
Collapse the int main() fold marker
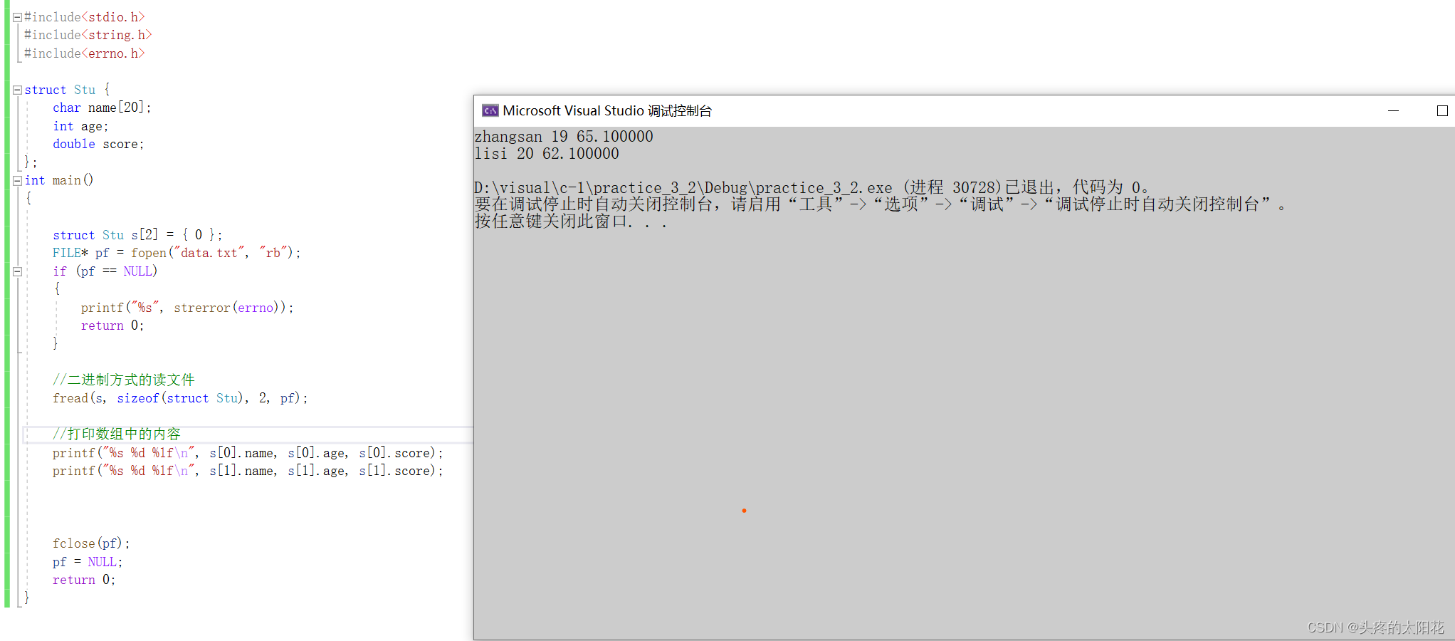coord(17,181)
